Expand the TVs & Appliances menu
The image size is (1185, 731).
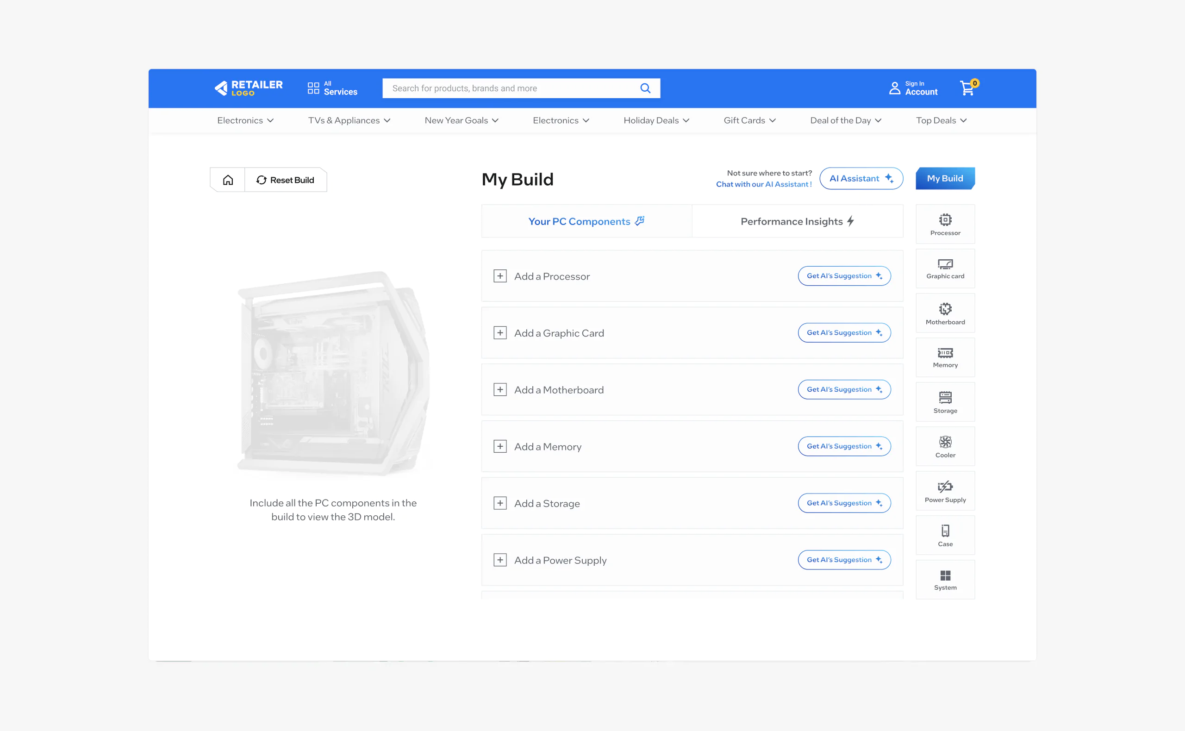[349, 120]
